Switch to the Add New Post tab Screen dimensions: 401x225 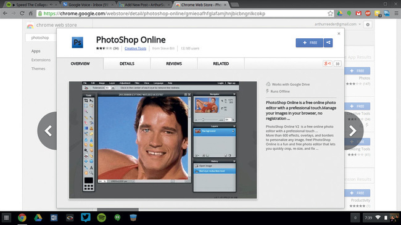coord(145,5)
